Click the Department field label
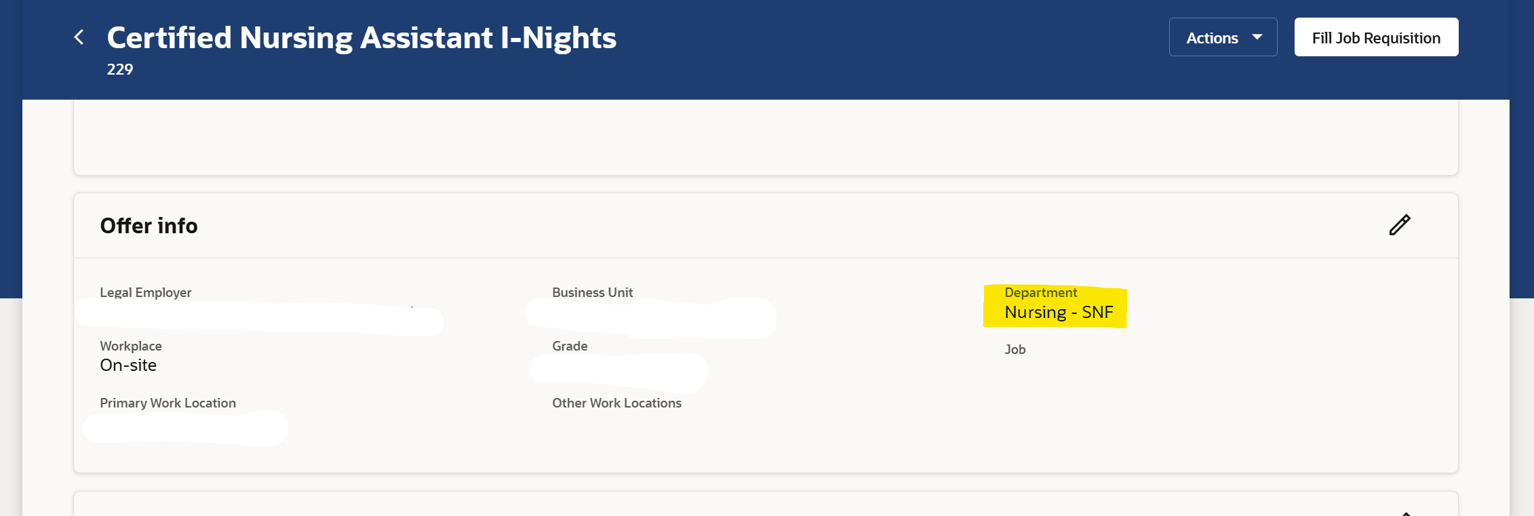This screenshot has height=516, width=1534. point(1040,292)
